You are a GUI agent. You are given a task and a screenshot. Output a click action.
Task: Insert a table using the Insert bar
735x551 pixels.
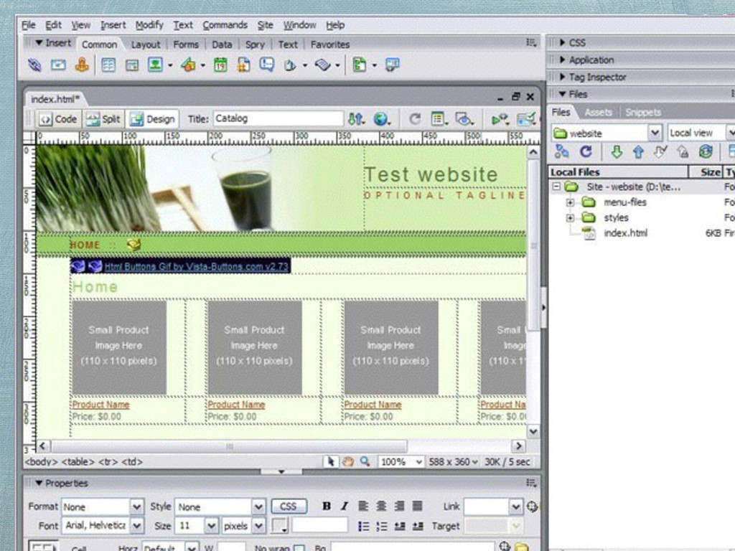[x=108, y=65]
